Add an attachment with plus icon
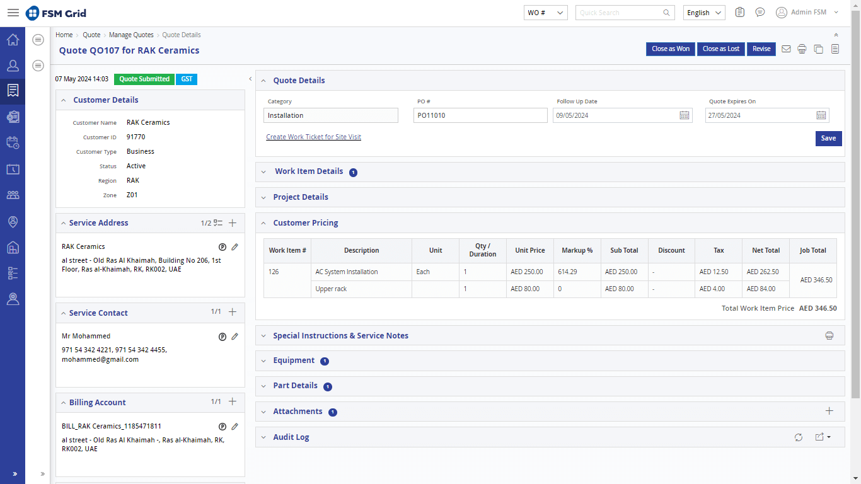The height and width of the screenshot is (484, 861). [829, 411]
